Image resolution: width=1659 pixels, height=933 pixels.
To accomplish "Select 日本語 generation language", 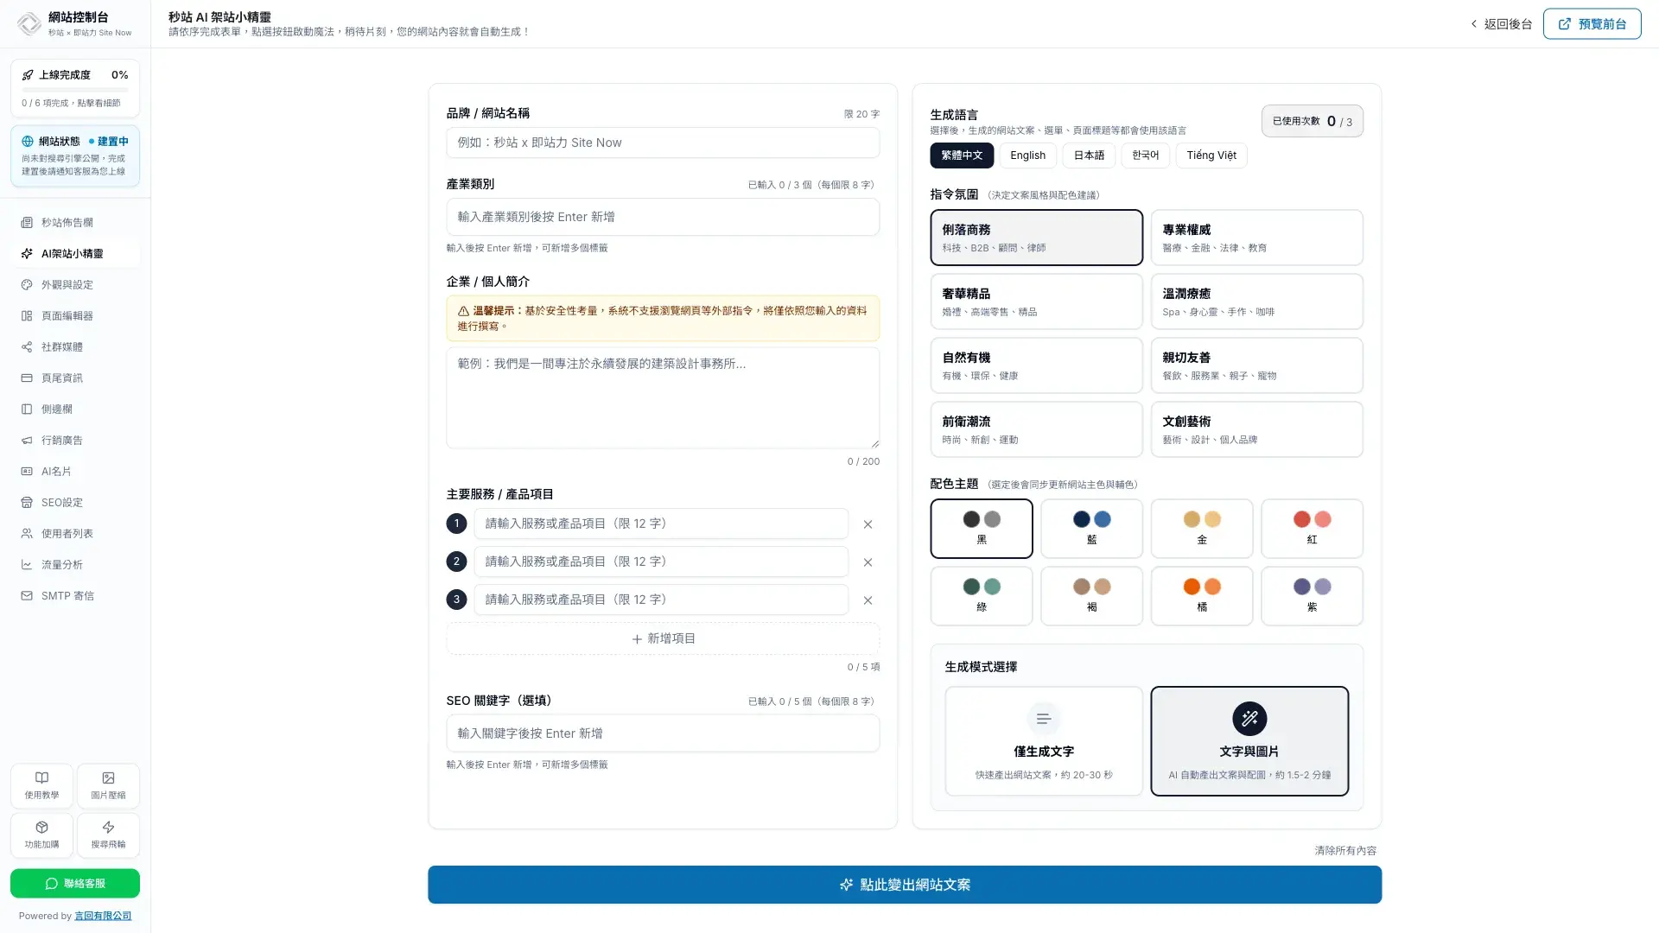I will click(x=1089, y=155).
